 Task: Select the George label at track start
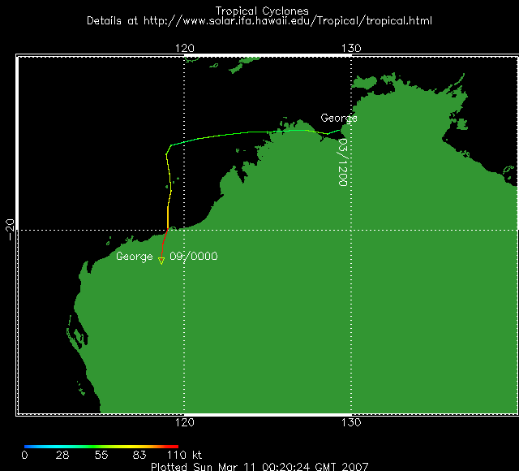point(338,119)
